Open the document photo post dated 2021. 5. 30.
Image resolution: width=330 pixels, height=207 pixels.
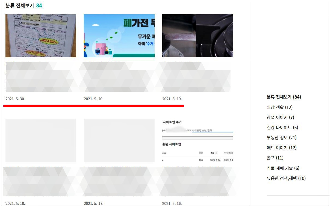41,36
